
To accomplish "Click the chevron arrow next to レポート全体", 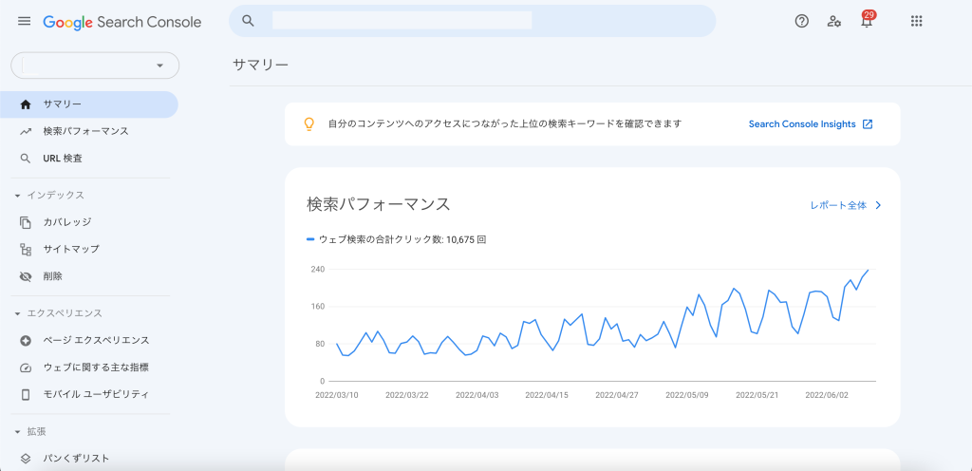I will tap(878, 205).
